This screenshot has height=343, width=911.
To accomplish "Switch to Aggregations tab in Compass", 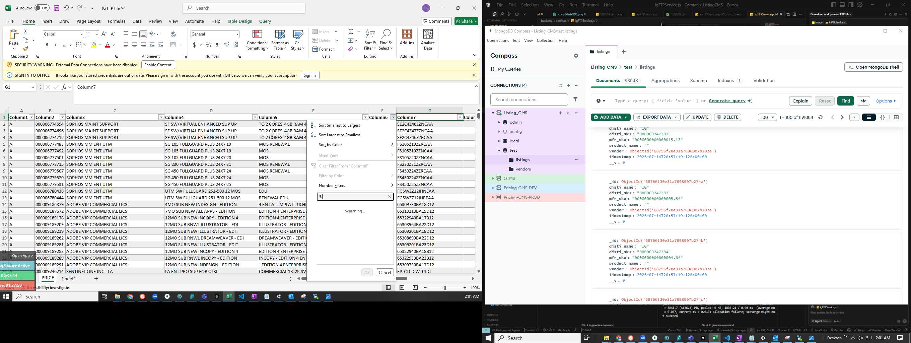I will point(665,81).
